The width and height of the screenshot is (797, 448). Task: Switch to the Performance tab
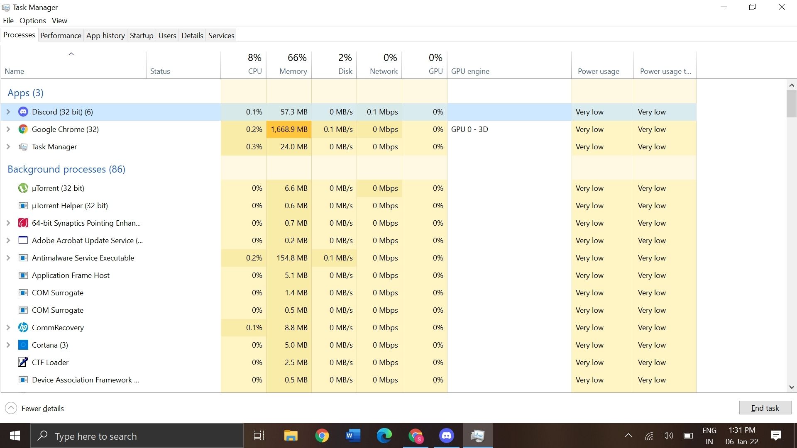pos(61,36)
